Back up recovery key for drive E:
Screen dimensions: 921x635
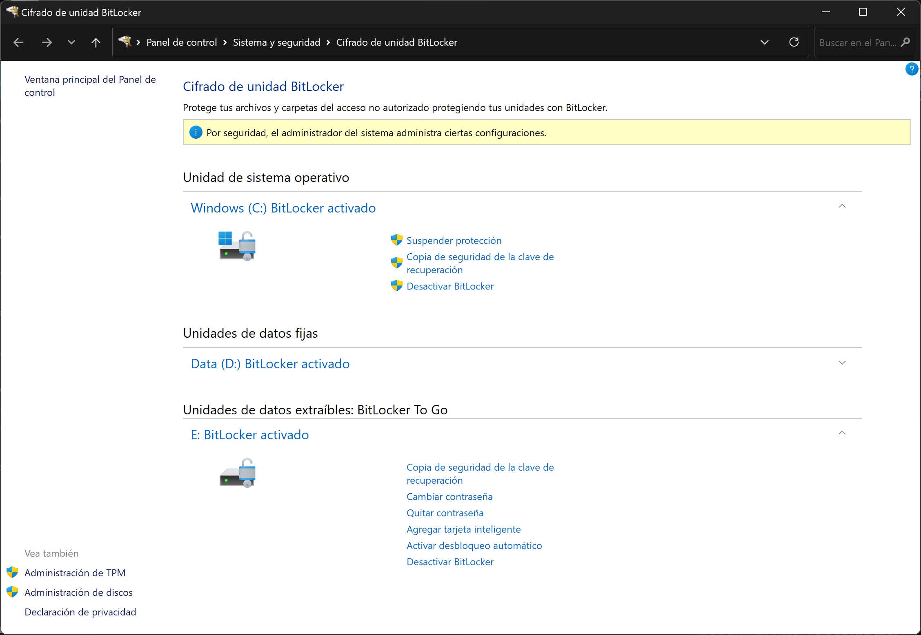[480, 474]
